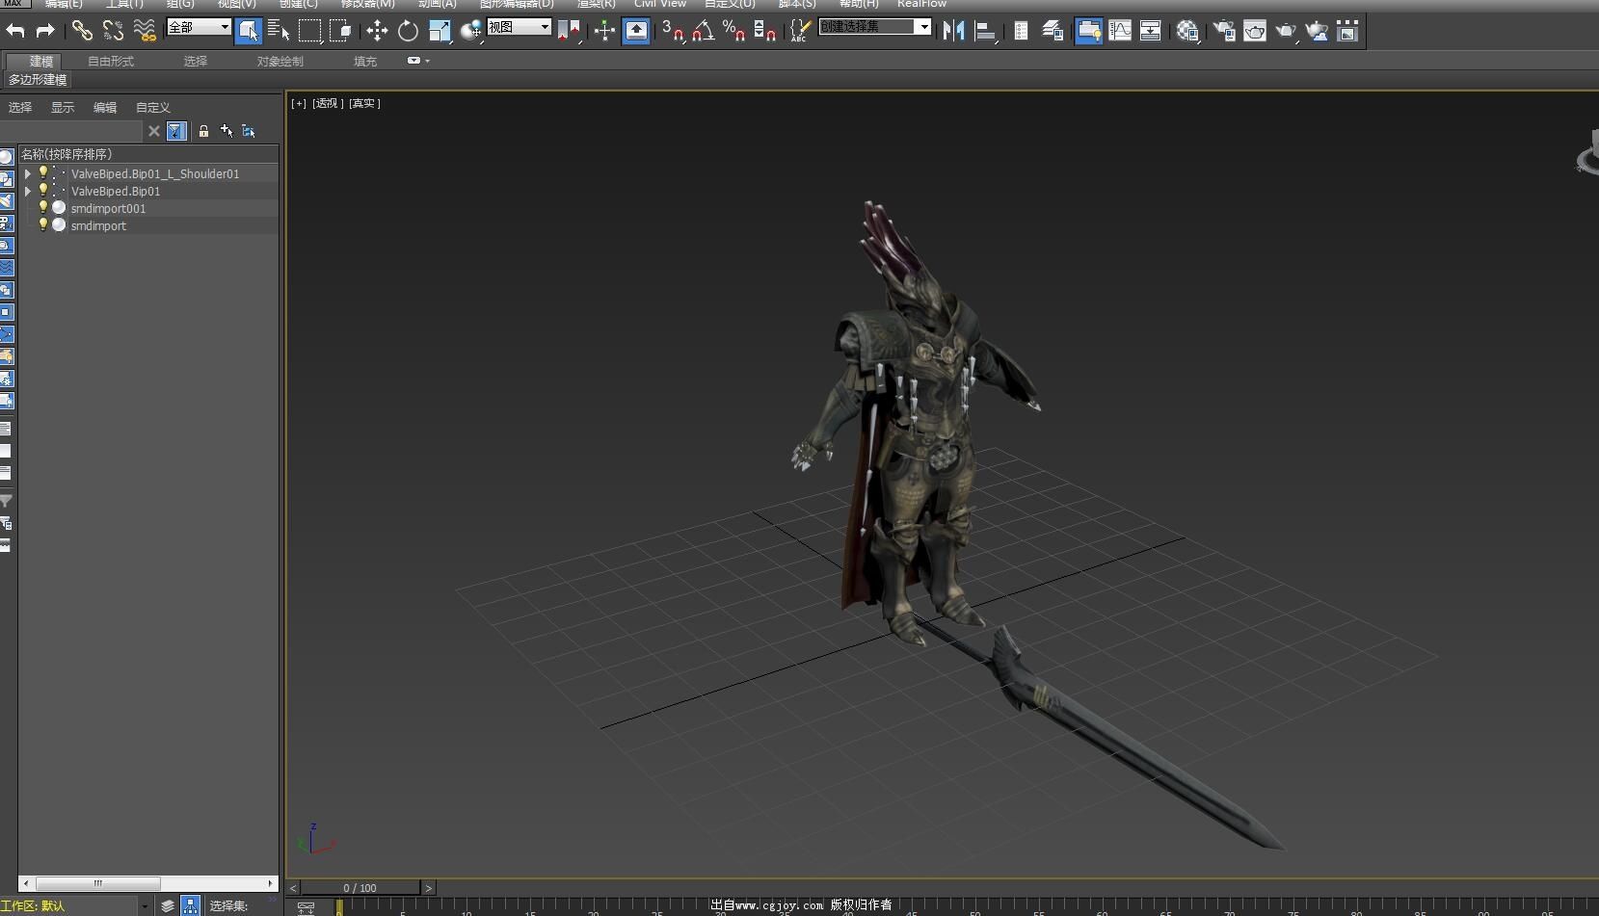Open the scene explorer 显示 menu
Screen dimensions: 1599x916
point(63,108)
